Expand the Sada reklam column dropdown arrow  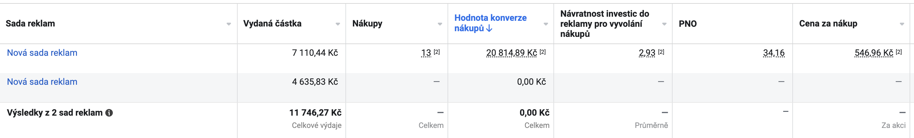229,24
